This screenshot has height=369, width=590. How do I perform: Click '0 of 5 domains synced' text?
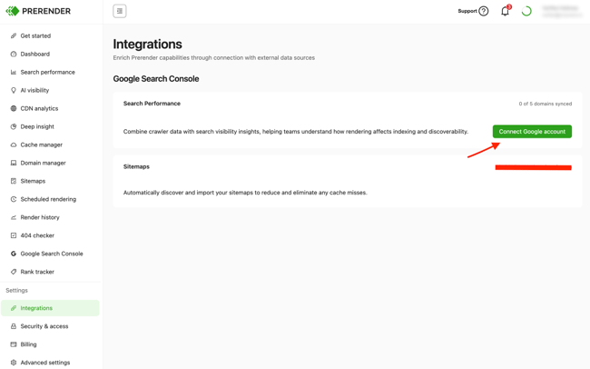click(546, 104)
